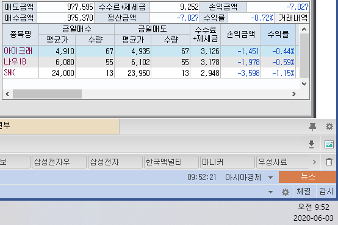Image resolution: width=338 pixels, height=225 pixels.
Task: Click the download arrow icon
Action: point(311,144)
